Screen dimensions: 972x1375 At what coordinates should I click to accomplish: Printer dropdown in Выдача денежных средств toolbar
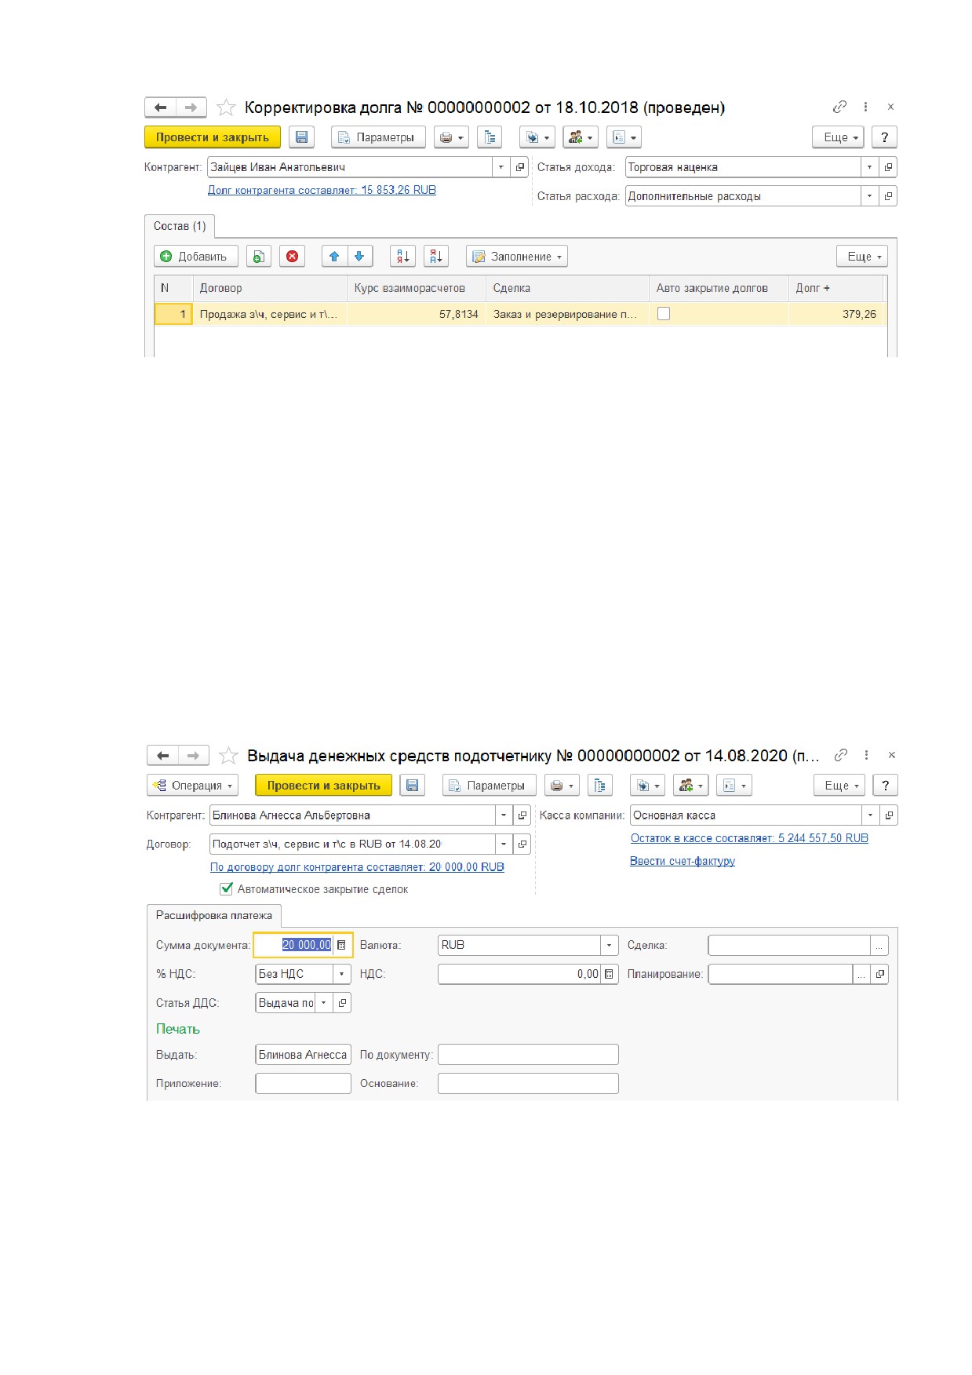pos(562,786)
